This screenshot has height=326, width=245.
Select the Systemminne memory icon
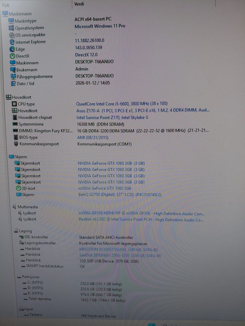pyautogui.click(x=15, y=124)
